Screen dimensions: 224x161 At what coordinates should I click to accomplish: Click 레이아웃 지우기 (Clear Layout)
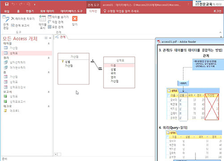[23, 19]
